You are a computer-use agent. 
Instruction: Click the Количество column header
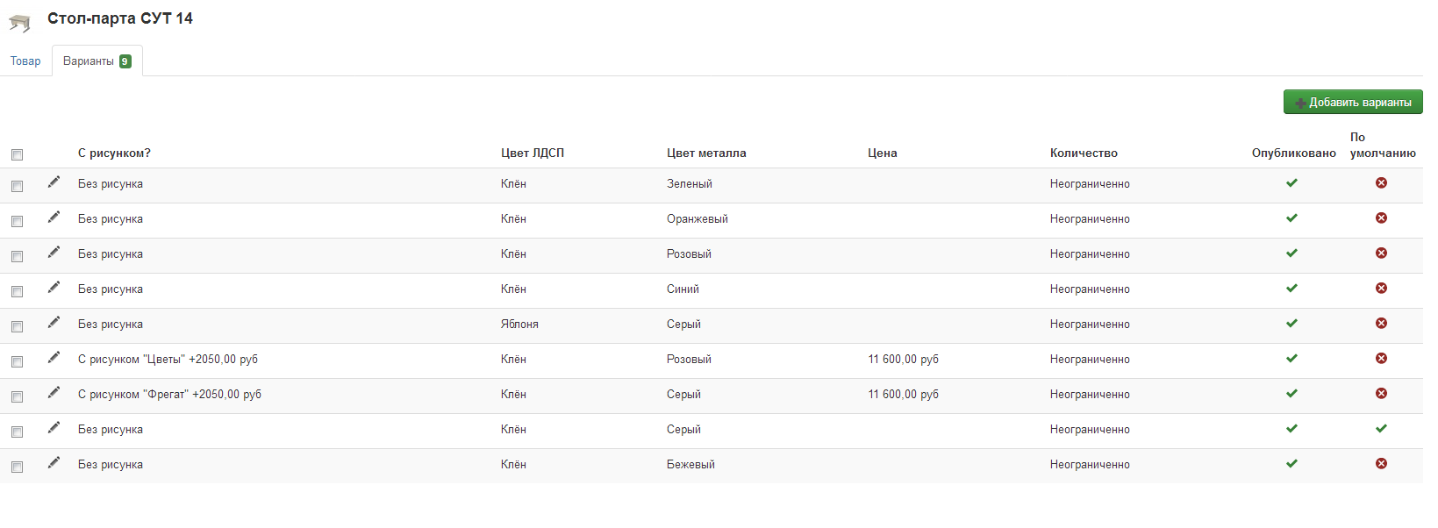coord(1084,153)
